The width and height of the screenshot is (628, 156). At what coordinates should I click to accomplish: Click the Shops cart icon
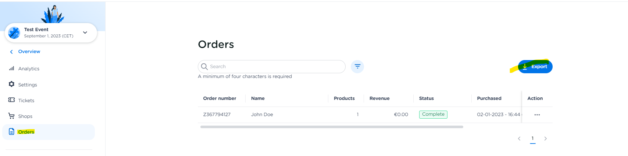pos(11,116)
